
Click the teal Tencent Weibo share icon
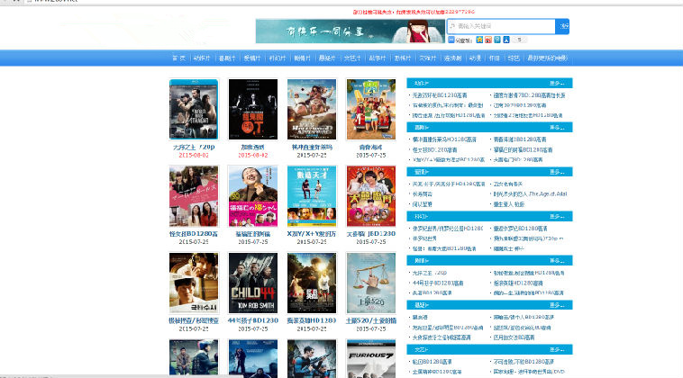pos(497,40)
